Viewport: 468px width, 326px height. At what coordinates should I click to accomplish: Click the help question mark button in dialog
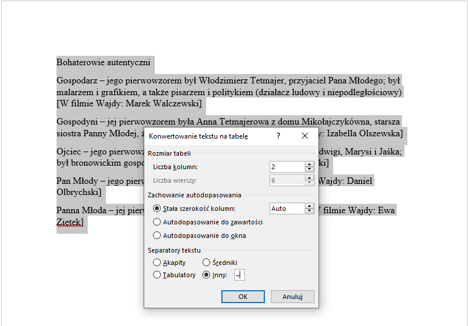pyautogui.click(x=278, y=136)
